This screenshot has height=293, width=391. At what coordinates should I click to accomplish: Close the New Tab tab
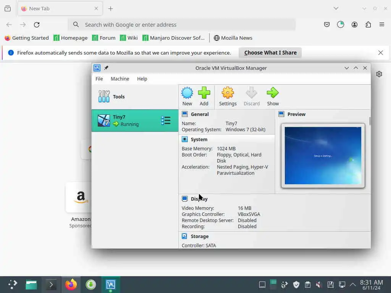(x=96, y=8)
